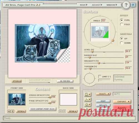139x123 pixels.
Task: Flip front side content horizontally
Action: 9,111
